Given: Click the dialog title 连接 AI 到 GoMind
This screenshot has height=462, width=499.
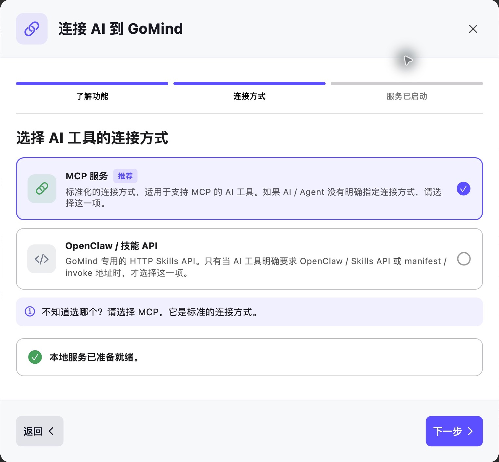Looking at the screenshot, I should tap(121, 29).
